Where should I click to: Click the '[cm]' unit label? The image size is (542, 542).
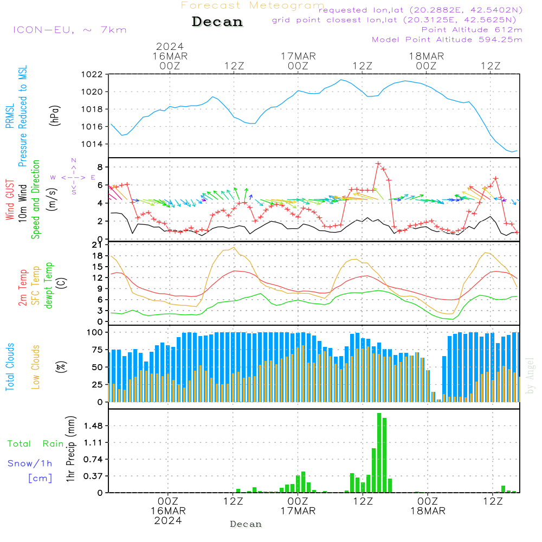(40, 479)
